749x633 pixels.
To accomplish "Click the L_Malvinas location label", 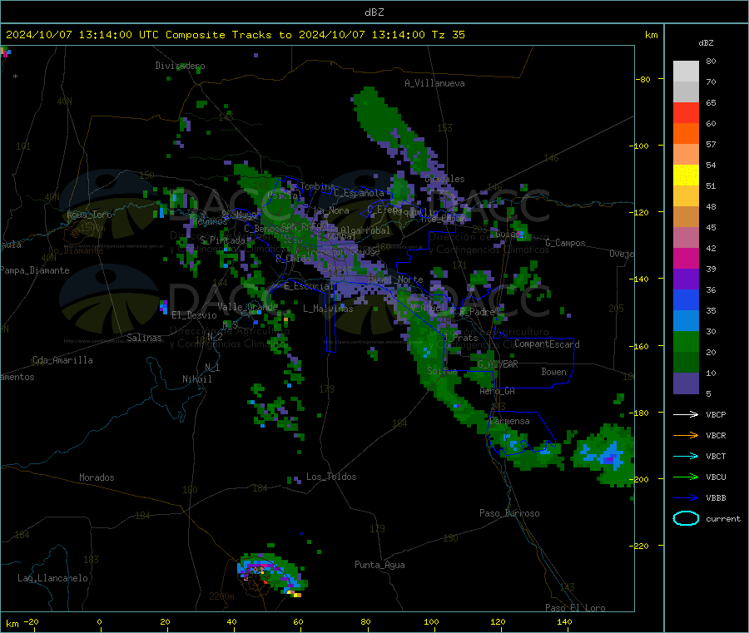I will pyautogui.click(x=328, y=309).
